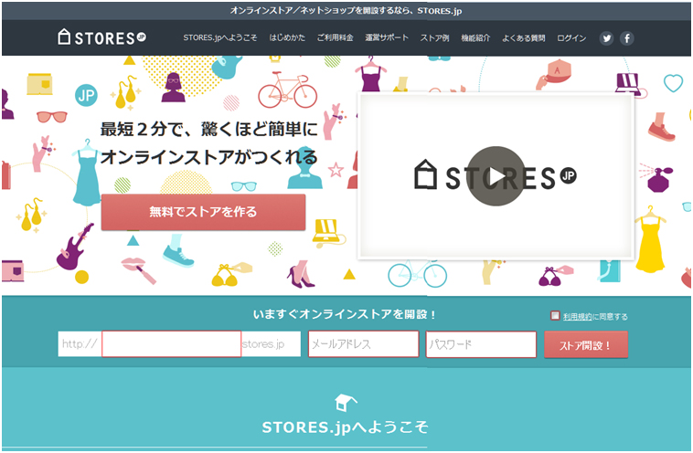The width and height of the screenshot is (693, 453).
Task: Open はじめかた menu item
Action: coord(287,38)
